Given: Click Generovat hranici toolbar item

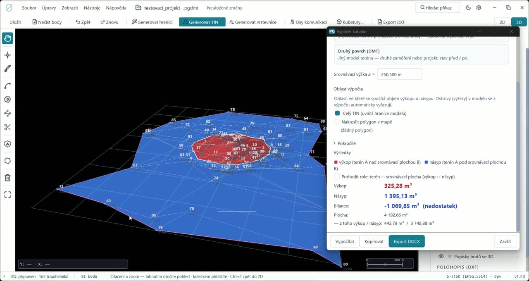Looking at the screenshot, I should point(152,22).
